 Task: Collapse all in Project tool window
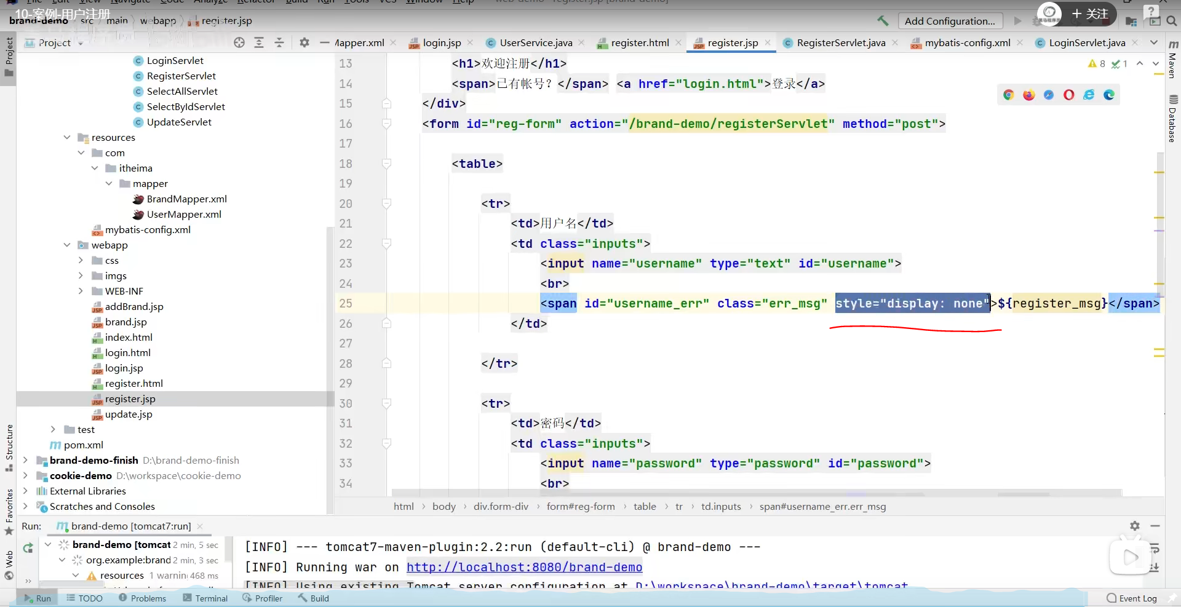click(x=279, y=42)
